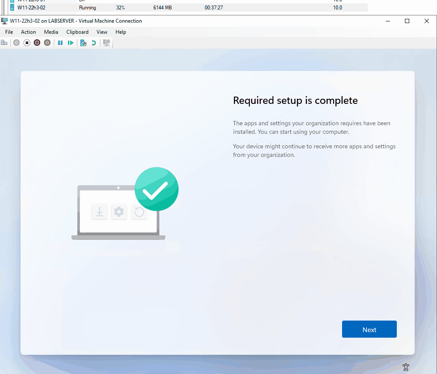The image size is (437, 374).
Task: Send Ctrl+Alt+Delete using the toolbar icon
Action: click(5, 43)
